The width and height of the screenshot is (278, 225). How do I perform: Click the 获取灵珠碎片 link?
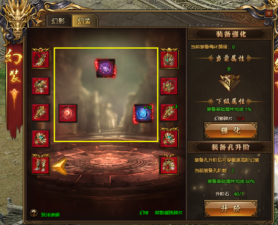pyautogui.click(x=168, y=212)
